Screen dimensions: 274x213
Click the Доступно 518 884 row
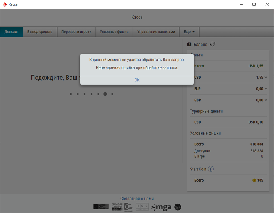[228, 151]
